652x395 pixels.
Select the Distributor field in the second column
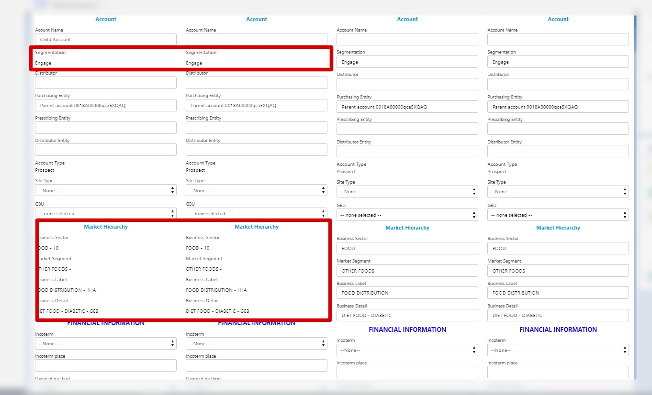click(x=257, y=83)
